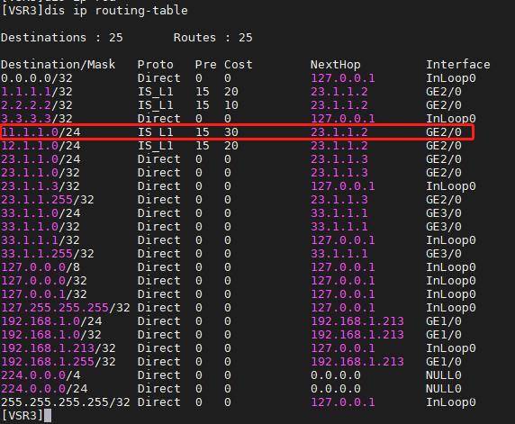Click destination 1.1.1.1/32 in routing table
Viewport: 515px width, 424px height.
pyautogui.click(x=37, y=92)
